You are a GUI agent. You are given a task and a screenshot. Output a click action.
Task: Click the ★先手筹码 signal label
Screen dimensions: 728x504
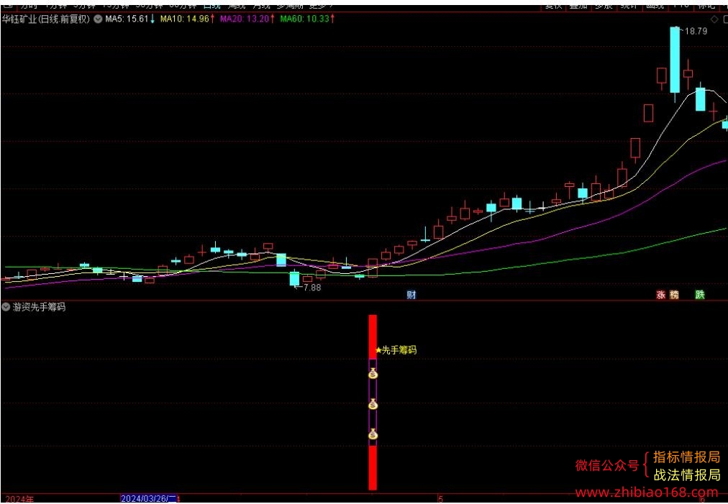(396, 350)
